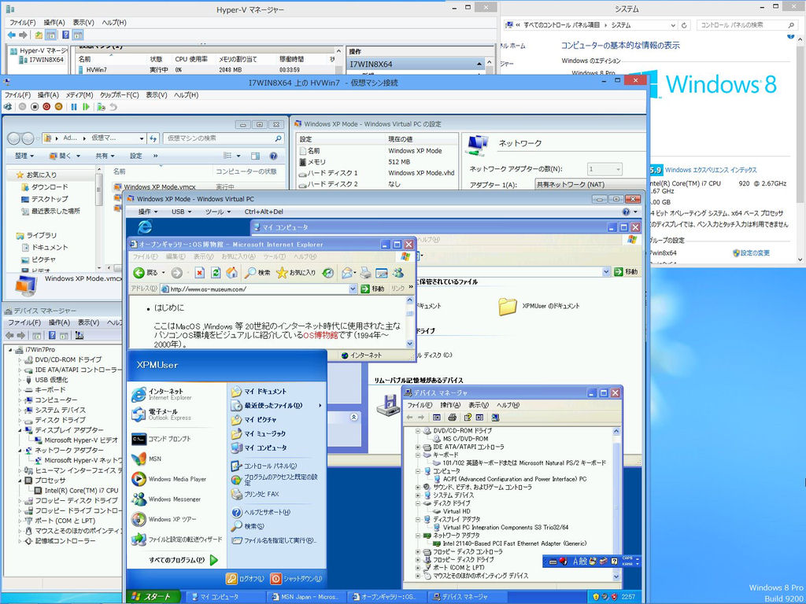
Task: Click the 仮想マシンの検索 search field
Action: click(x=224, y=138)
